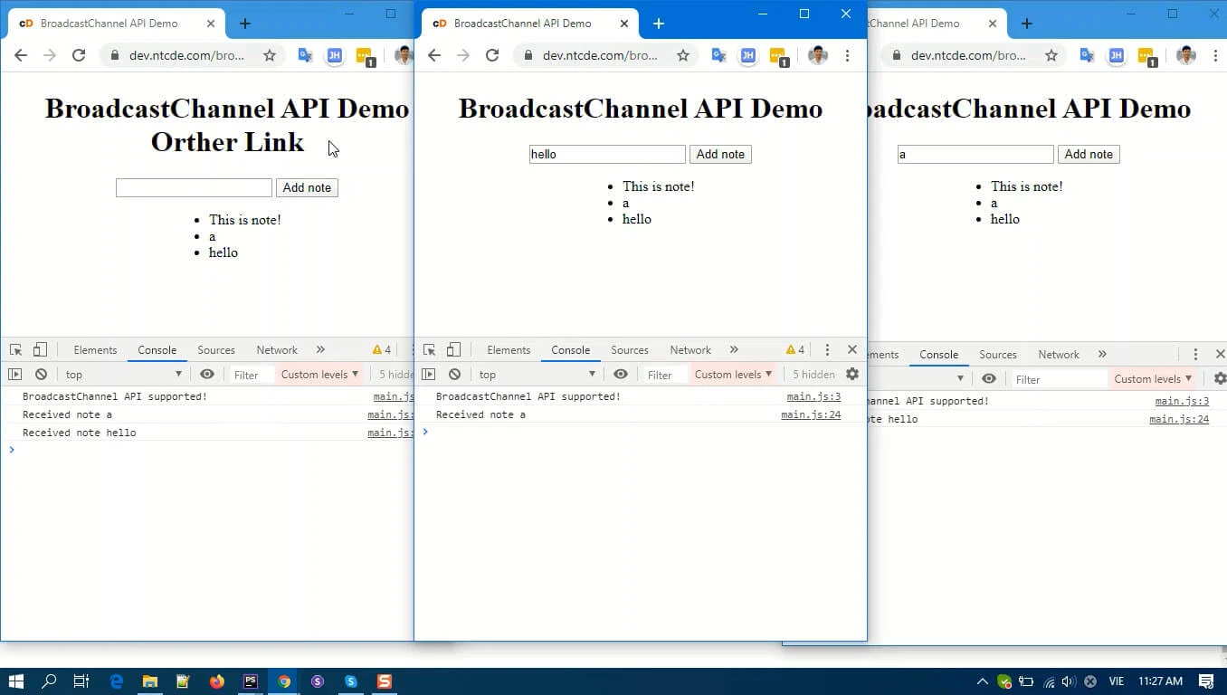Viewport: 1227px width, 695px height.
Task: Switch to Sources tab in left DevTools
Action: 216,350
